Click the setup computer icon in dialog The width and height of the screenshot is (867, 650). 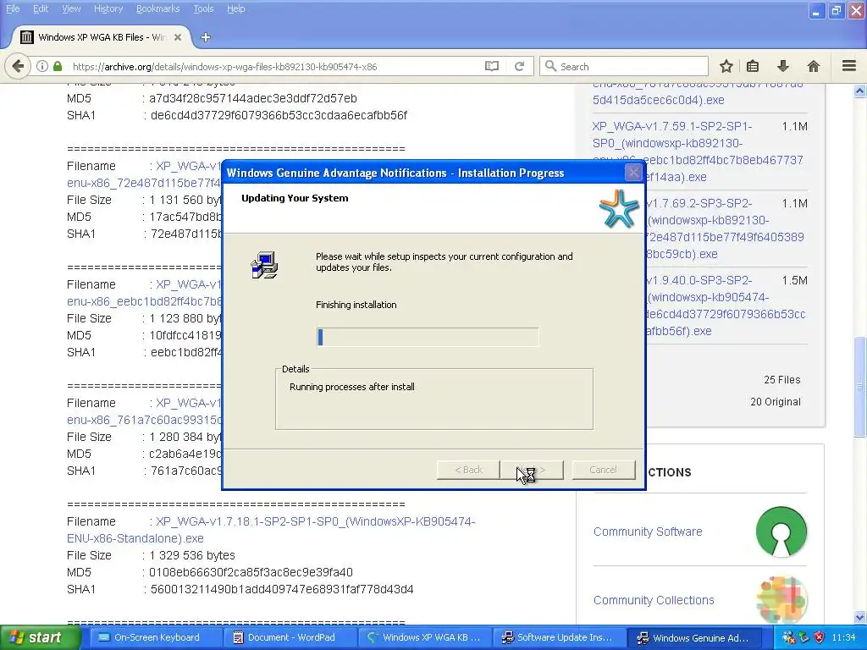coord(265,265)
